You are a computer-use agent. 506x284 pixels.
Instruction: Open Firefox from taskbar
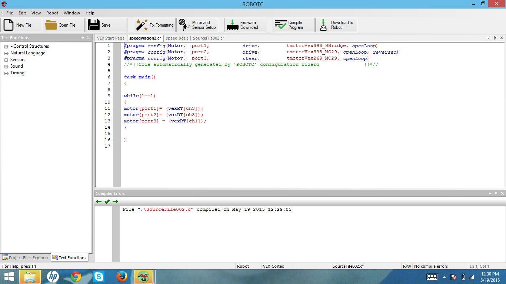(x=121, y=277)
